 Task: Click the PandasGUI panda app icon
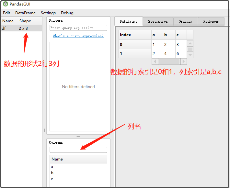coord(6,4)
